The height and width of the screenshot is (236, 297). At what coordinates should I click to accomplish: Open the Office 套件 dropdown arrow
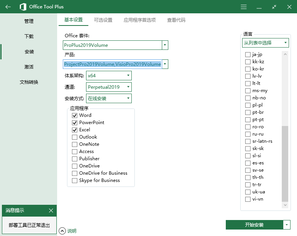(165, 45)
